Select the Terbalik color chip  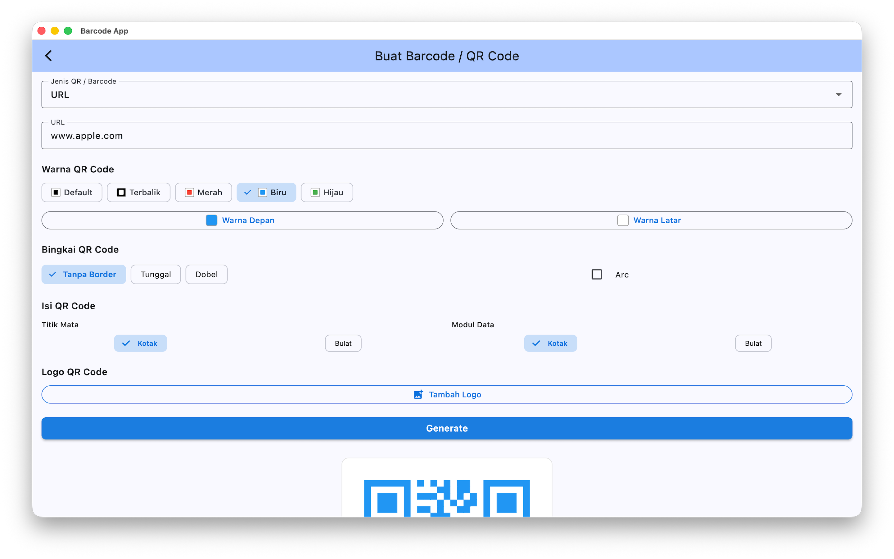138,192
